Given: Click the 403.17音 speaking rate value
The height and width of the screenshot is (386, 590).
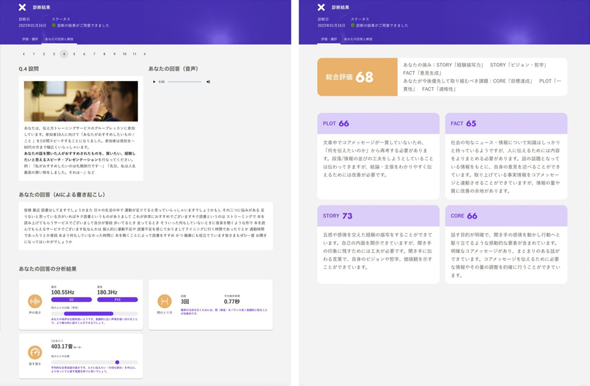Looking at the screenshot, I should 66,346.
